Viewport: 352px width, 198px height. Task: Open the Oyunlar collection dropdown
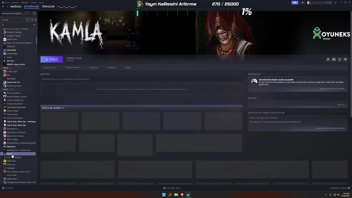[13, 20]
